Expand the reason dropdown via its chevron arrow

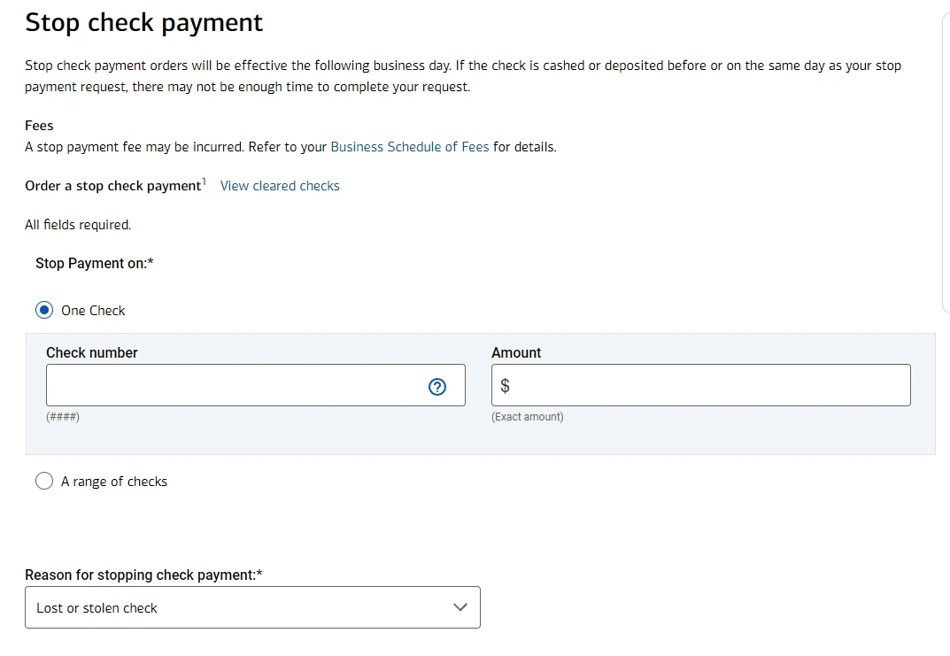coord(460,607)
